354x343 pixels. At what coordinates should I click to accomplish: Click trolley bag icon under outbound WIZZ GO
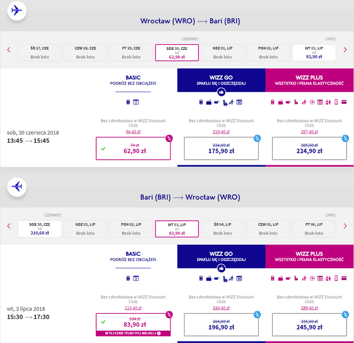[x=209, y=102]
